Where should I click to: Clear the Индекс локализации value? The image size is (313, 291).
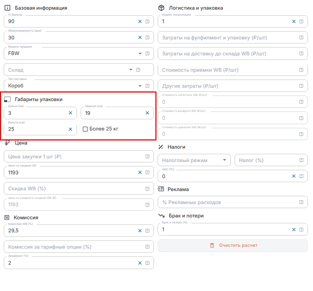[294, 22]
